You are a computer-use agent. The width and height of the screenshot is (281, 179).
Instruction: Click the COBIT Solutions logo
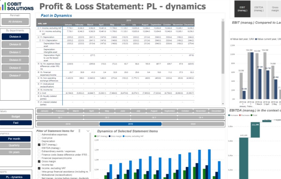pos(17,6)
